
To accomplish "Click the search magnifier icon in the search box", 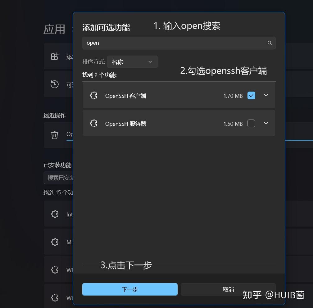I will pyautogui.click(x=269, y=43).
